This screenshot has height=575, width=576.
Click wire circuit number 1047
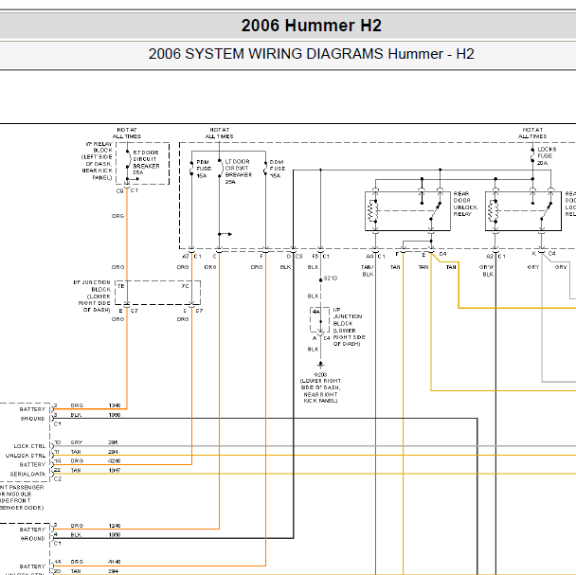(x=114, y=471)
